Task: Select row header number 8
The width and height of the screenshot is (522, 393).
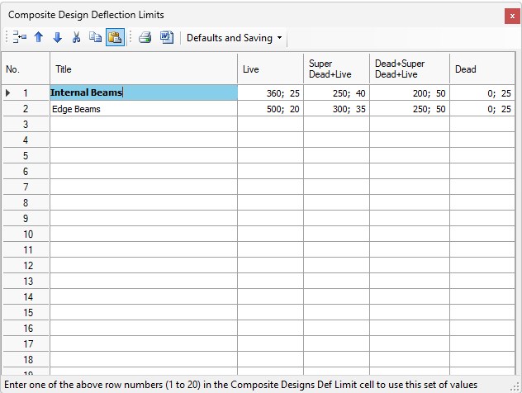Action: pos(26,202)
